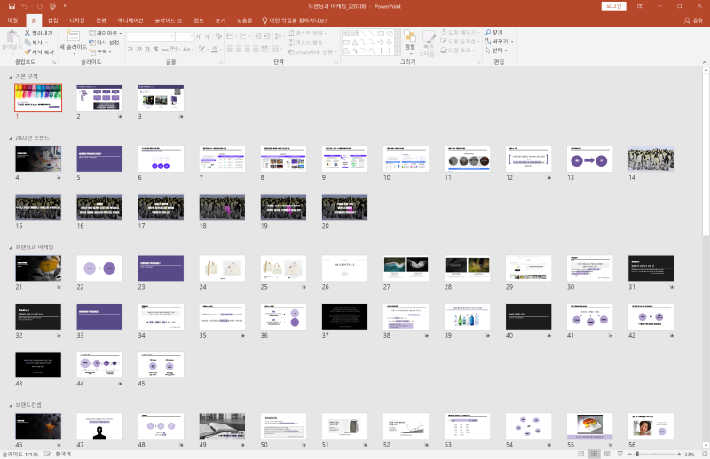This screenshot has width=710, height=459.
Task: Click the Share (공유) button
Action: tap(694, 19)
